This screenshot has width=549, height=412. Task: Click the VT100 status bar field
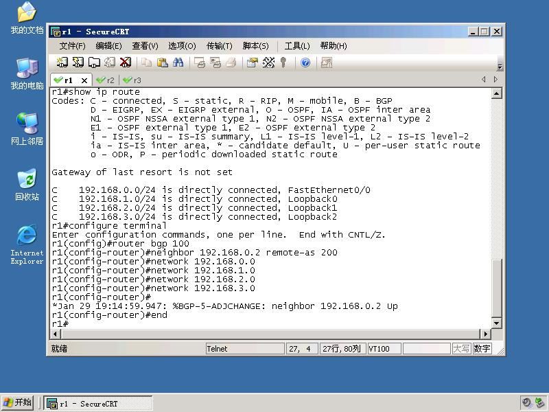click(x=384, y=349)
